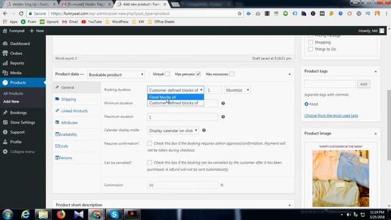
Task: Check Can be cancelled box
Action: (150, 163)
